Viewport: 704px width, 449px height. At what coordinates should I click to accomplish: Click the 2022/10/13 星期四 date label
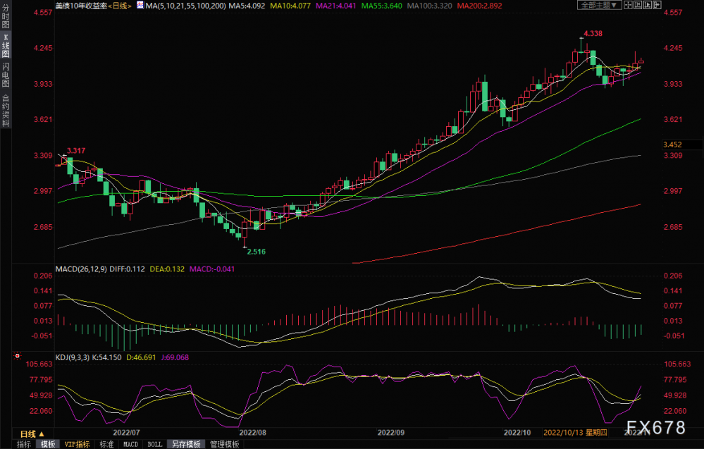pyautogui.click(x=575, y=432)
